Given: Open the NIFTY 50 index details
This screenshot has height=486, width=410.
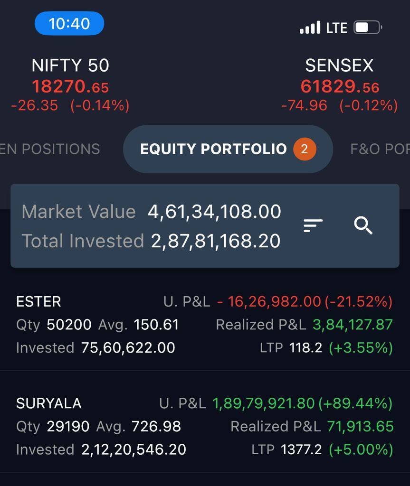Looking at the screenshot, I should coord(70,65).
